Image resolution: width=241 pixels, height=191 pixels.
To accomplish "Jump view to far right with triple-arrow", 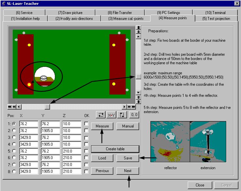I will (x=134, y=107).
